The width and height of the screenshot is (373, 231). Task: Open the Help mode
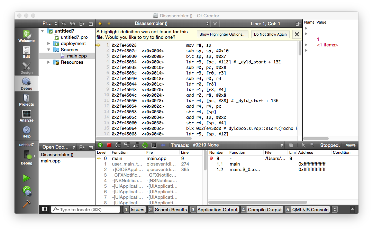coord(26,132)
